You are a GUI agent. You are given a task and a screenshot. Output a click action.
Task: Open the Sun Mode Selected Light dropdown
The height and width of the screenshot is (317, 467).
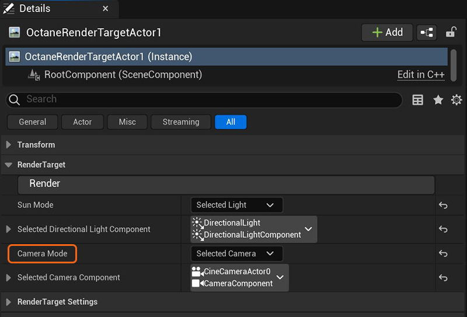[236, 205]
